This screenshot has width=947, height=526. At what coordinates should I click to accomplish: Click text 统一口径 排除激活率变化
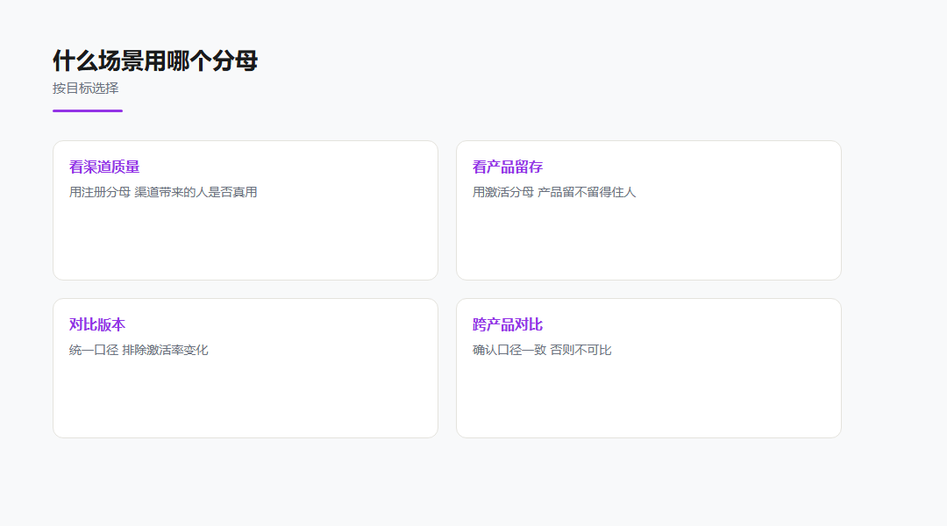(139, 350)
